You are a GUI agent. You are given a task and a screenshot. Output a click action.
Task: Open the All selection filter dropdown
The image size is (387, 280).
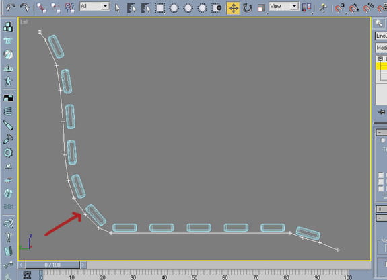[x=95, y=6]
